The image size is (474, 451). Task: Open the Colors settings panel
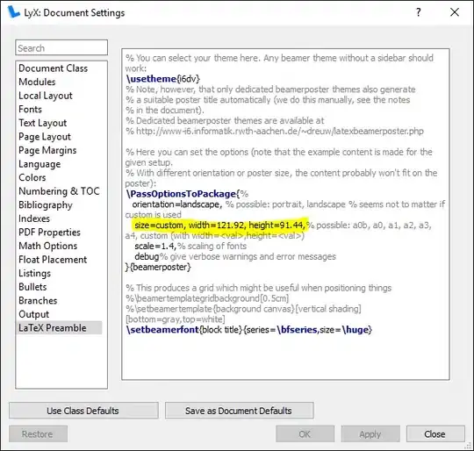coord(32,177)
